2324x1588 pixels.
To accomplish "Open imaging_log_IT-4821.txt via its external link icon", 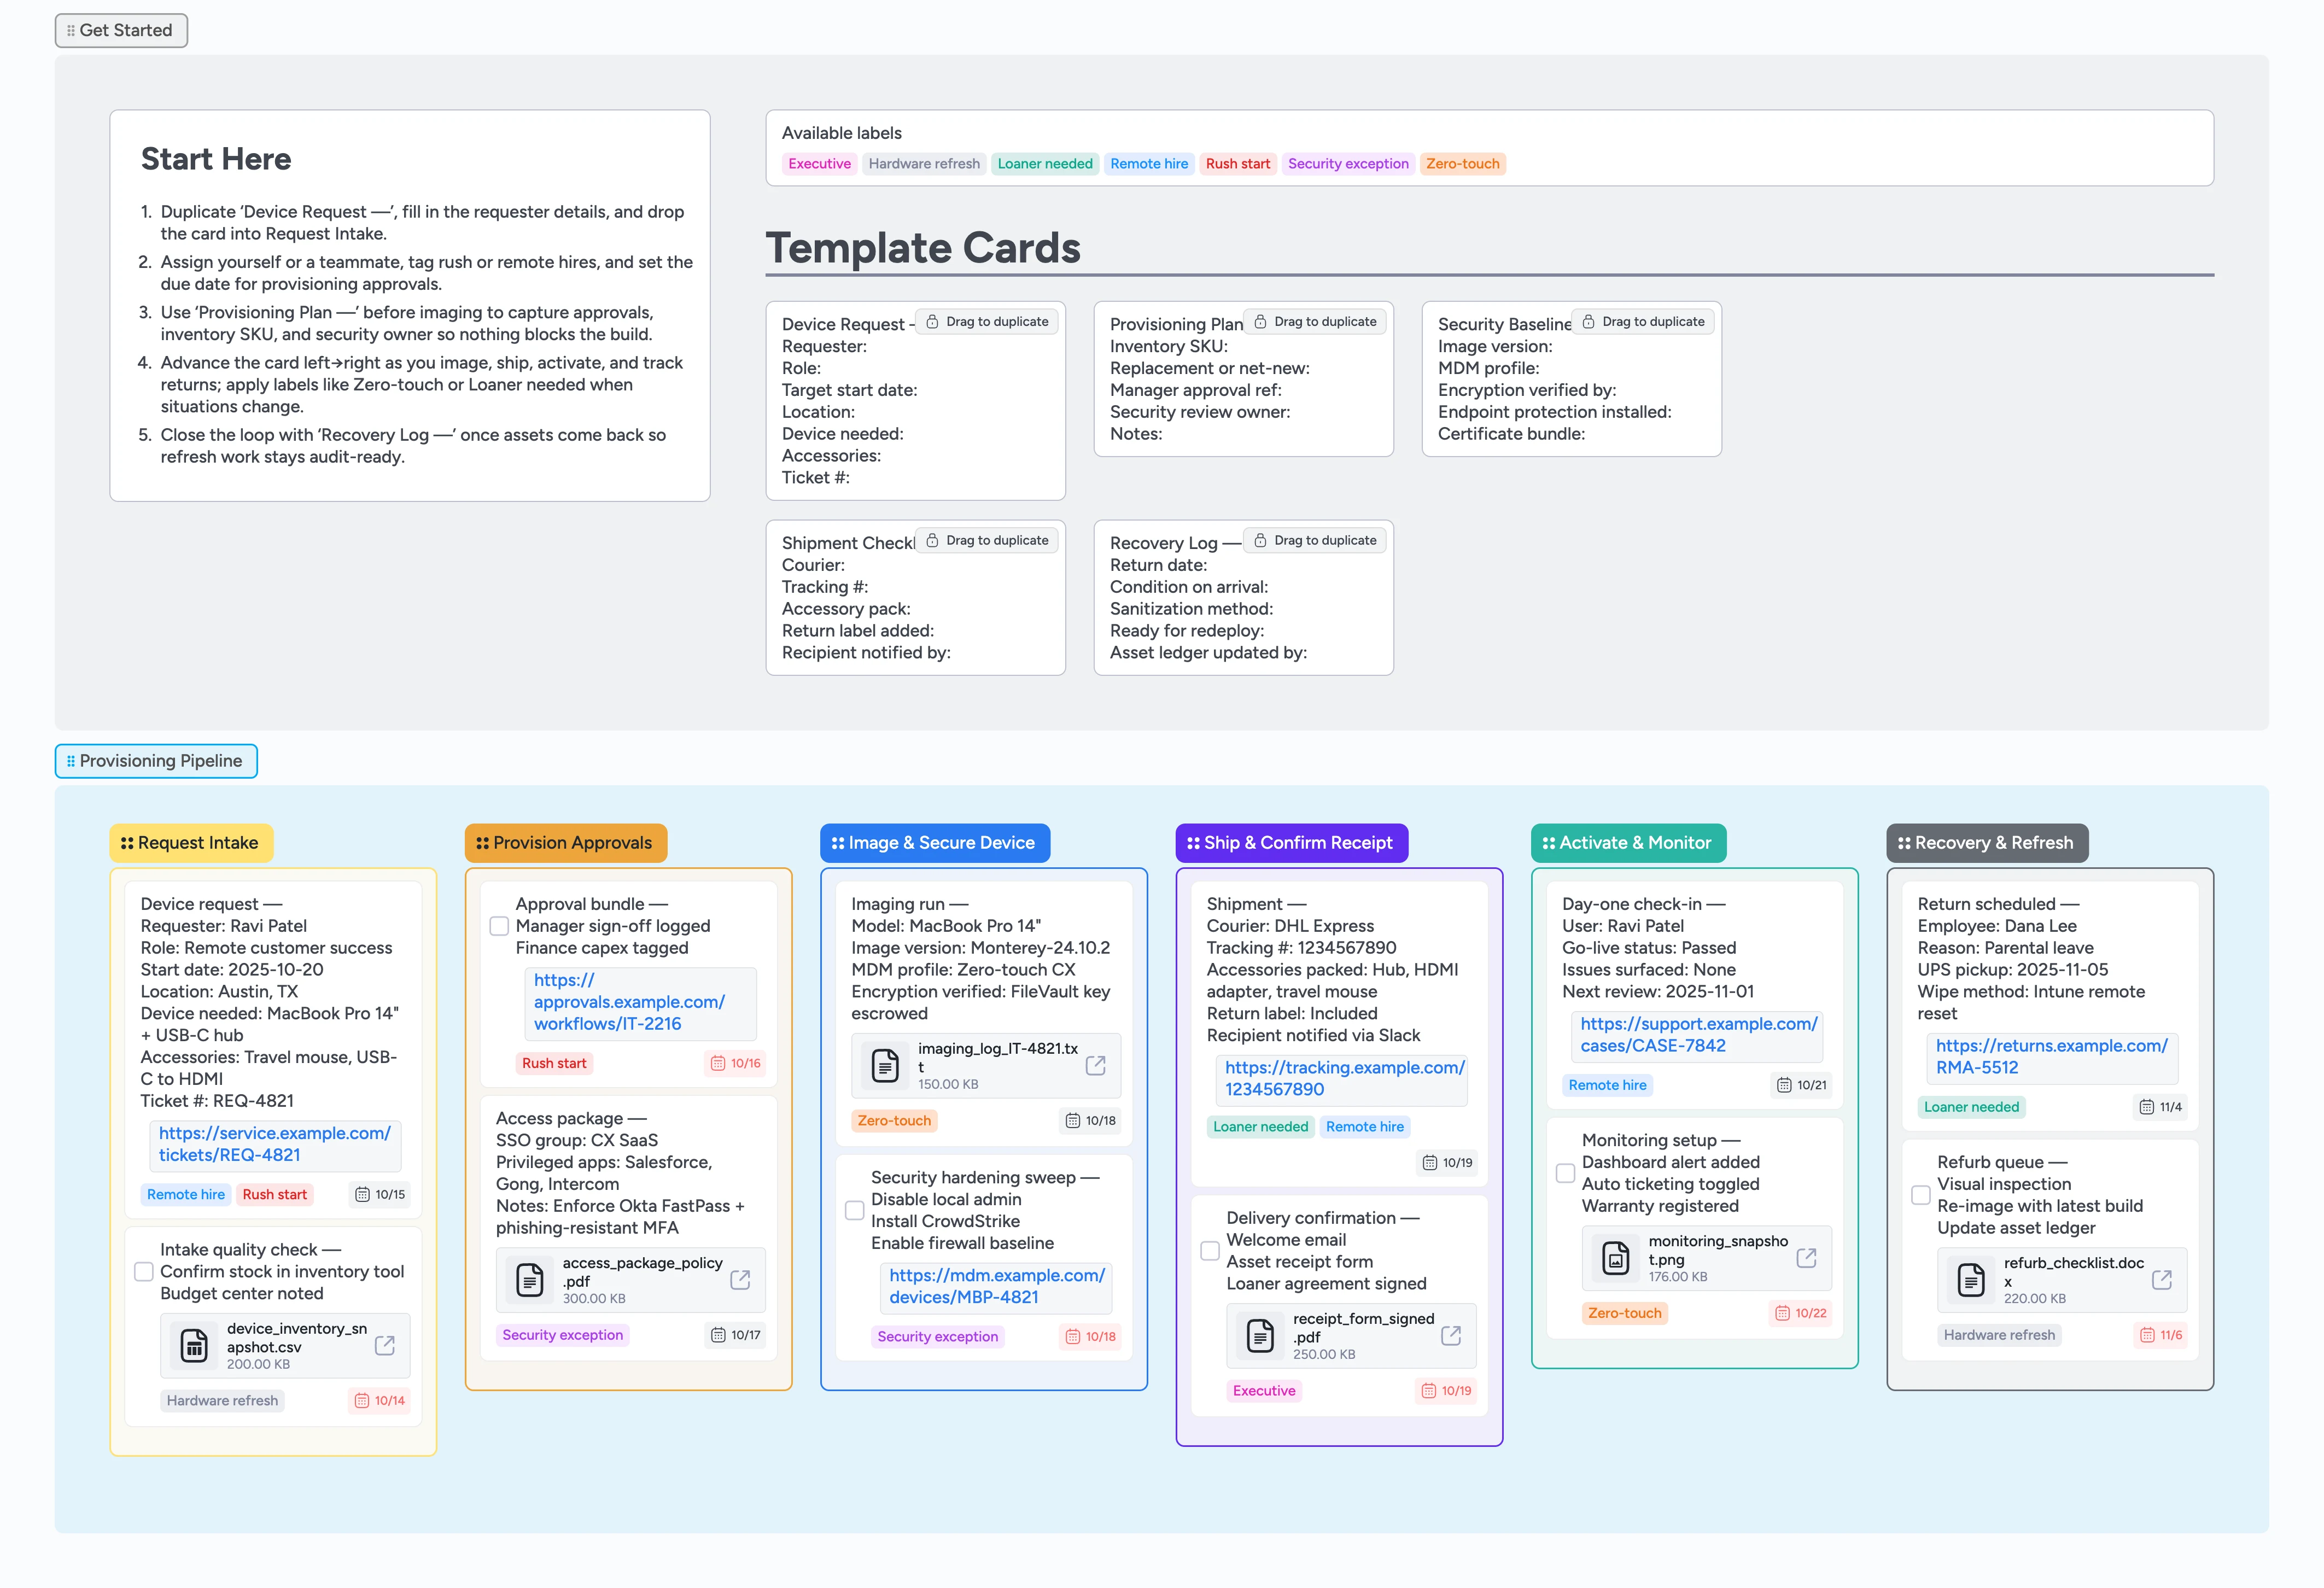I will [1097, 1066].
